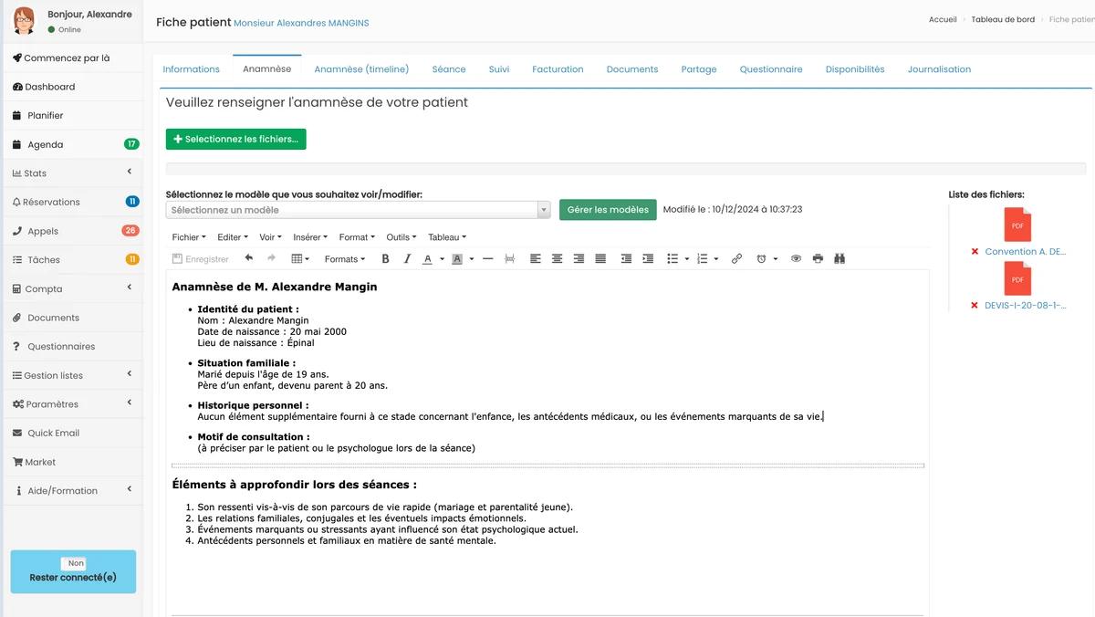Click the Convention A. DE... PDF icon
The image size is (1095, 617).
pyautogui.click(x=1017, y=225)
